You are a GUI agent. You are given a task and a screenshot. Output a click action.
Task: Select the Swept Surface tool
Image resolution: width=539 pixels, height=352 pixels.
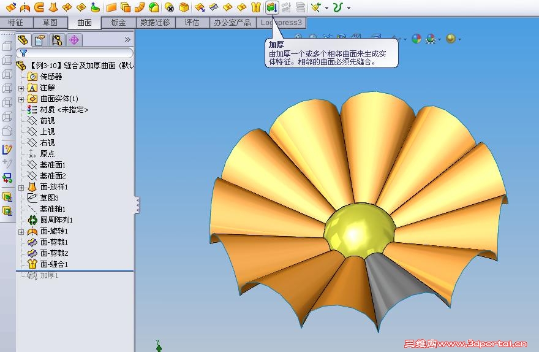click(x=39, y=7)
